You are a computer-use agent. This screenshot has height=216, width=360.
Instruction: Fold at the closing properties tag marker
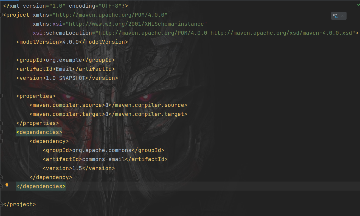click(1, 123)
